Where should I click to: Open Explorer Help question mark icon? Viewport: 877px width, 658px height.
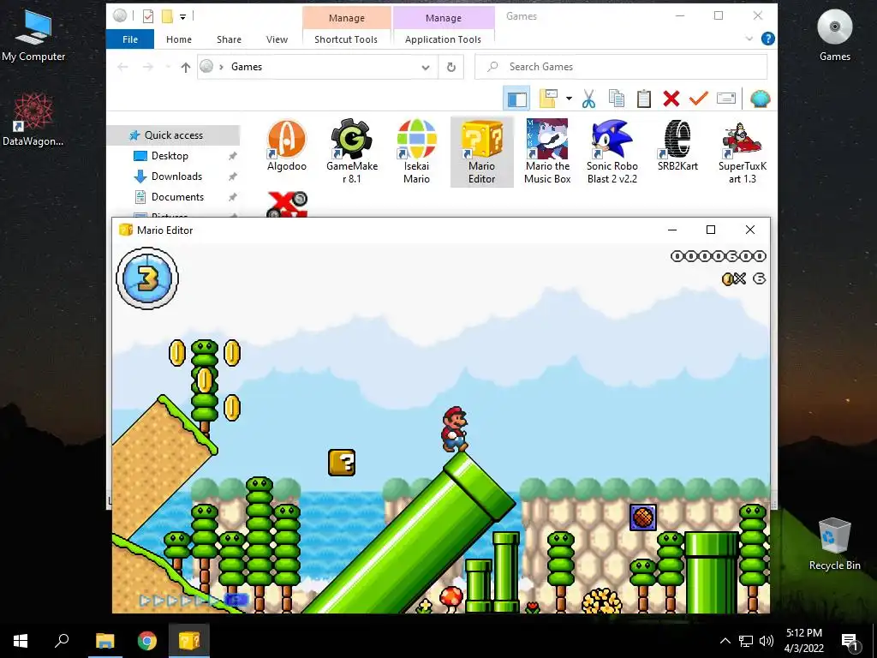pos(768,39)
